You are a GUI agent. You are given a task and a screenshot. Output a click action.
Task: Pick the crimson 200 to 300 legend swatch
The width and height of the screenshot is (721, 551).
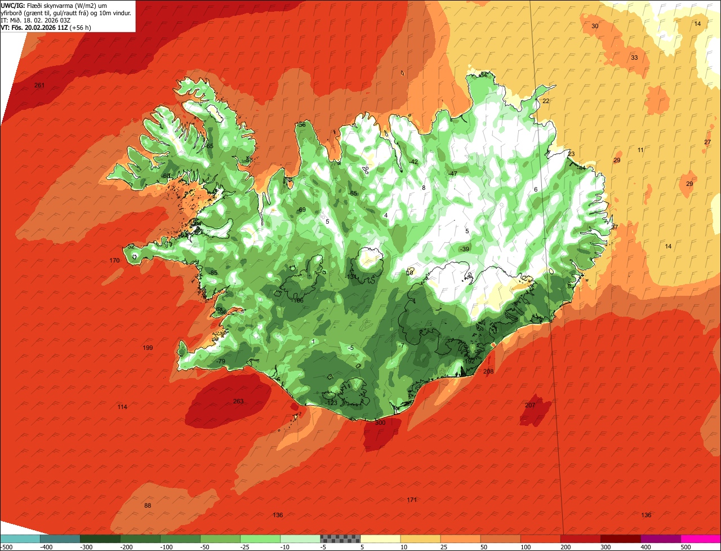(580, 539)
